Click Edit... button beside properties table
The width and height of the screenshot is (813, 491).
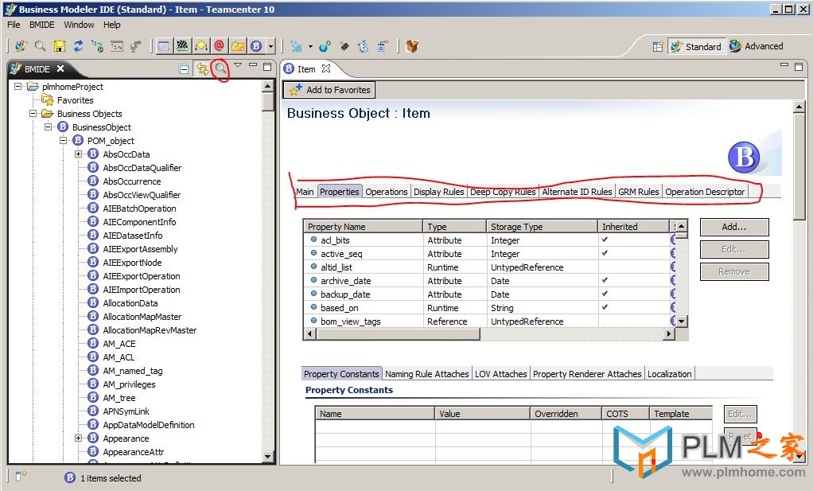pos(734,249)
